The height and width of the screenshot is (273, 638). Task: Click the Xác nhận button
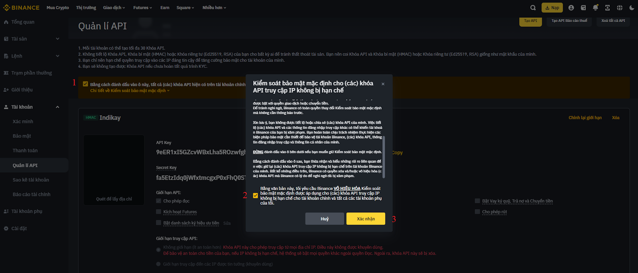pyautogui.click(x=366, y=219)
